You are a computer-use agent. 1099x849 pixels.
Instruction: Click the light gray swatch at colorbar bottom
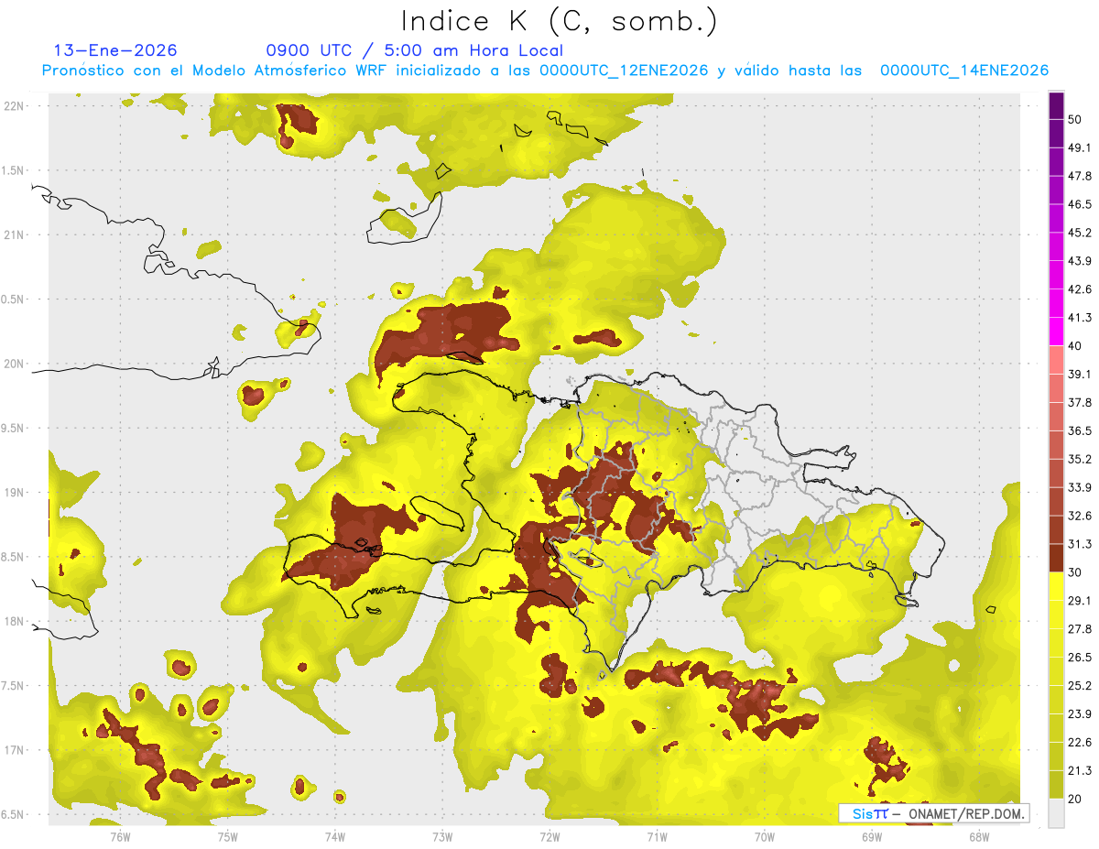point(1056,814)
